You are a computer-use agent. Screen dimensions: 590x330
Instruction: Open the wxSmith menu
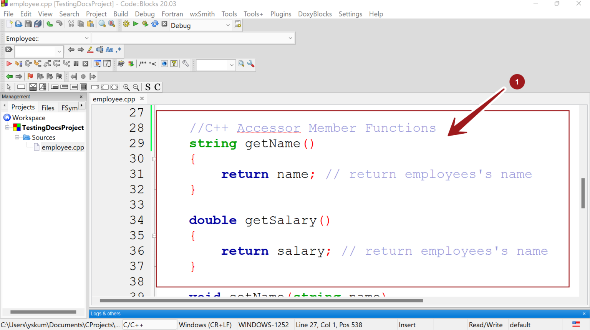tap(202, 14)
